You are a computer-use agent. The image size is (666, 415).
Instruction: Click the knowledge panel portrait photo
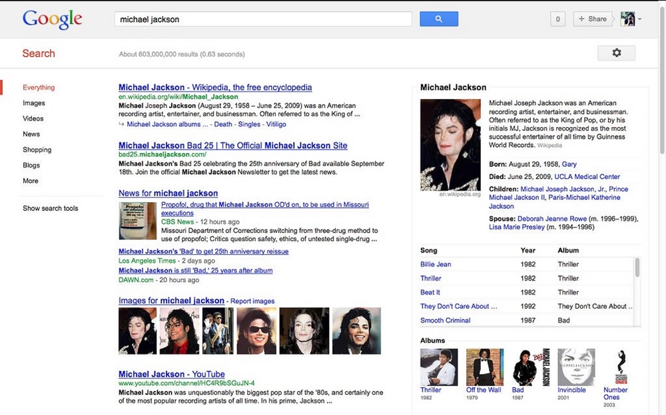[450, 145]
